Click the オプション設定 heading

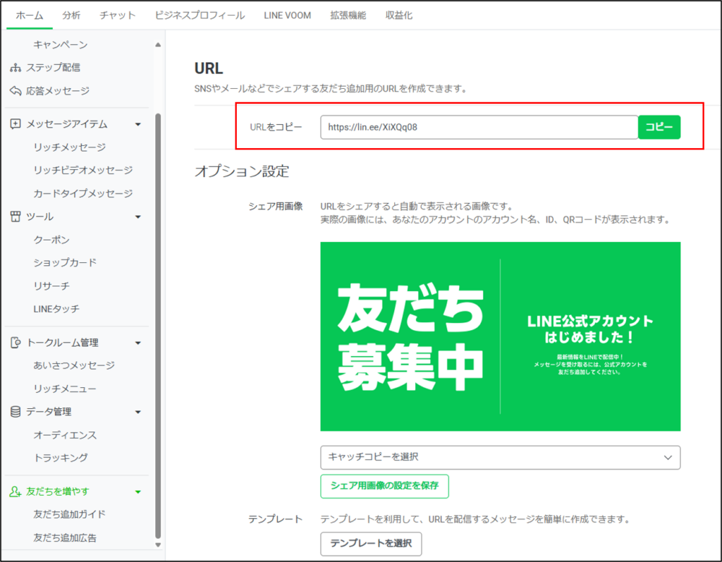(242, 171)
